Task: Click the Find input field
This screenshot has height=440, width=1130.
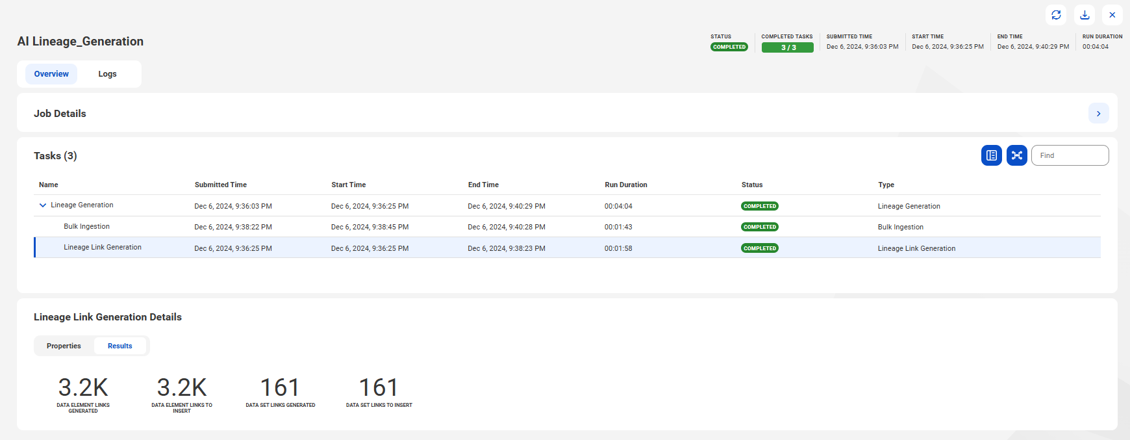Action: click(1070, 155)
